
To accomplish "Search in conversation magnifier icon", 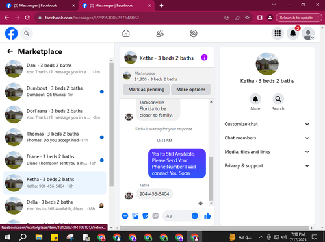I will 278,99.
